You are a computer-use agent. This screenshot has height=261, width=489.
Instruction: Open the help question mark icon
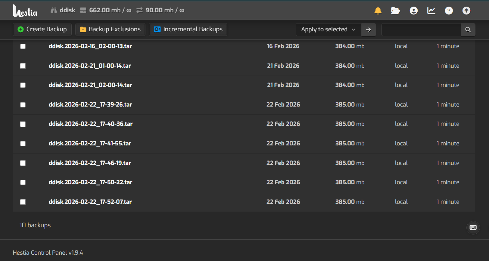point(449,11)
